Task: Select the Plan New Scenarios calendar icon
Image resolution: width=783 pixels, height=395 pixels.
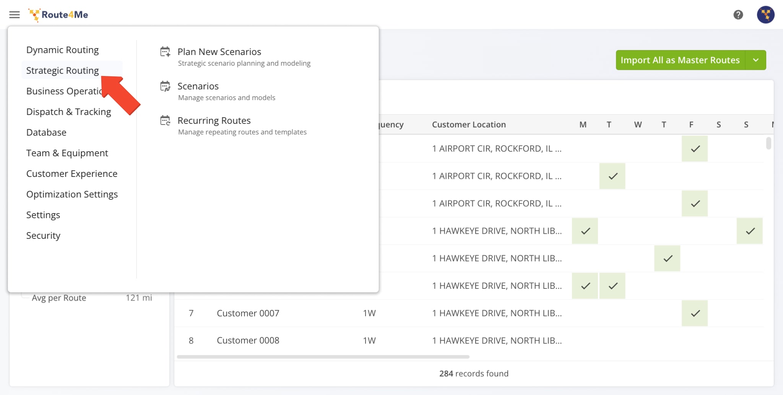Action: tap(165, 52)
